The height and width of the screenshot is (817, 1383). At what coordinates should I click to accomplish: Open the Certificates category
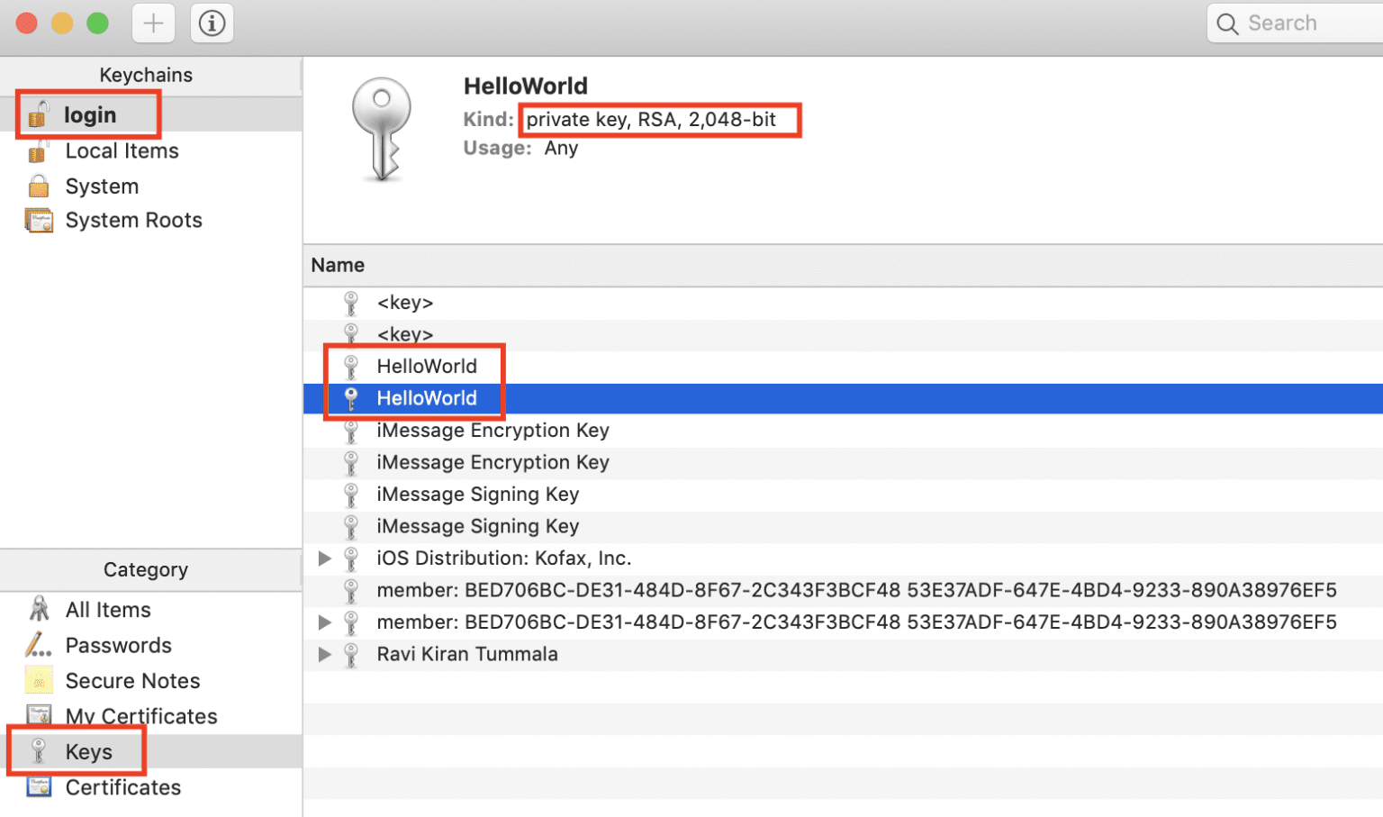coord(122,787)
